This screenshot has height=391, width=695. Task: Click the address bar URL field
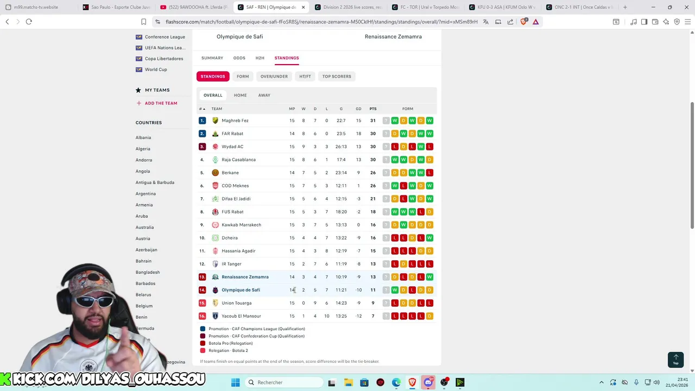coord(320,22)
